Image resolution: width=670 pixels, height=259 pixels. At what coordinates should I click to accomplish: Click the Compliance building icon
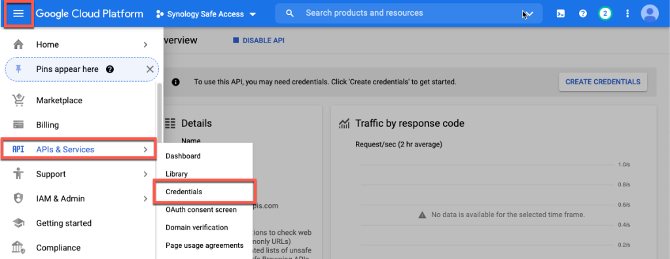click(x=18, y=247)
